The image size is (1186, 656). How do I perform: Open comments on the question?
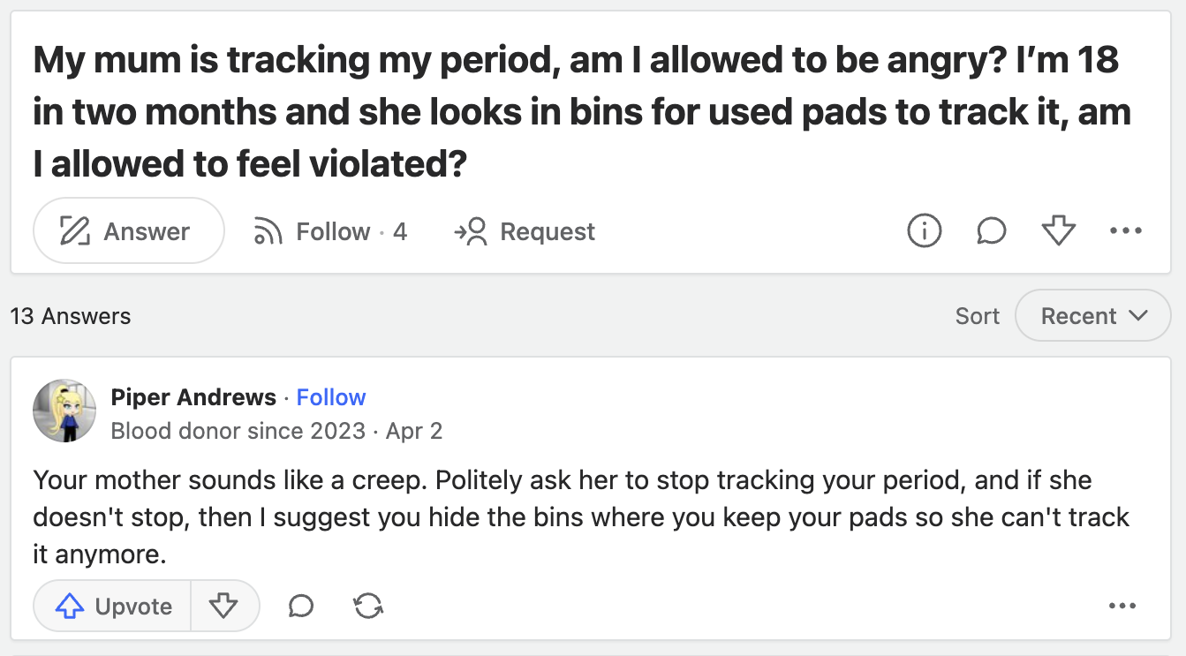click(x=991, y=230)
